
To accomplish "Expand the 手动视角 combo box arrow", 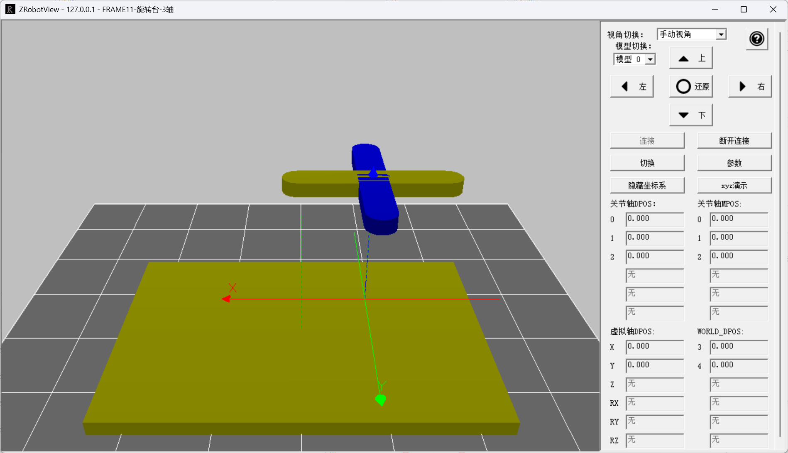I will (x=722, y=34).
